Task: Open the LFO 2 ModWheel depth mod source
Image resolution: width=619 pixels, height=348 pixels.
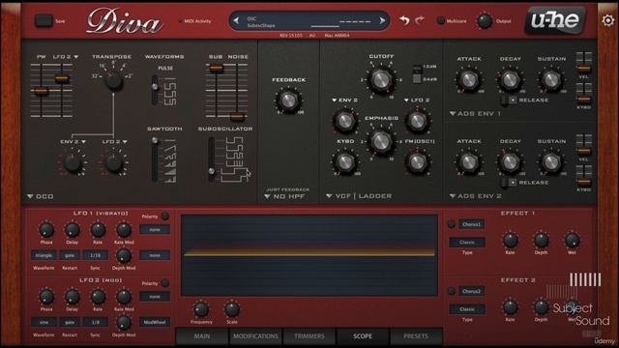Action: click(155, 322)
